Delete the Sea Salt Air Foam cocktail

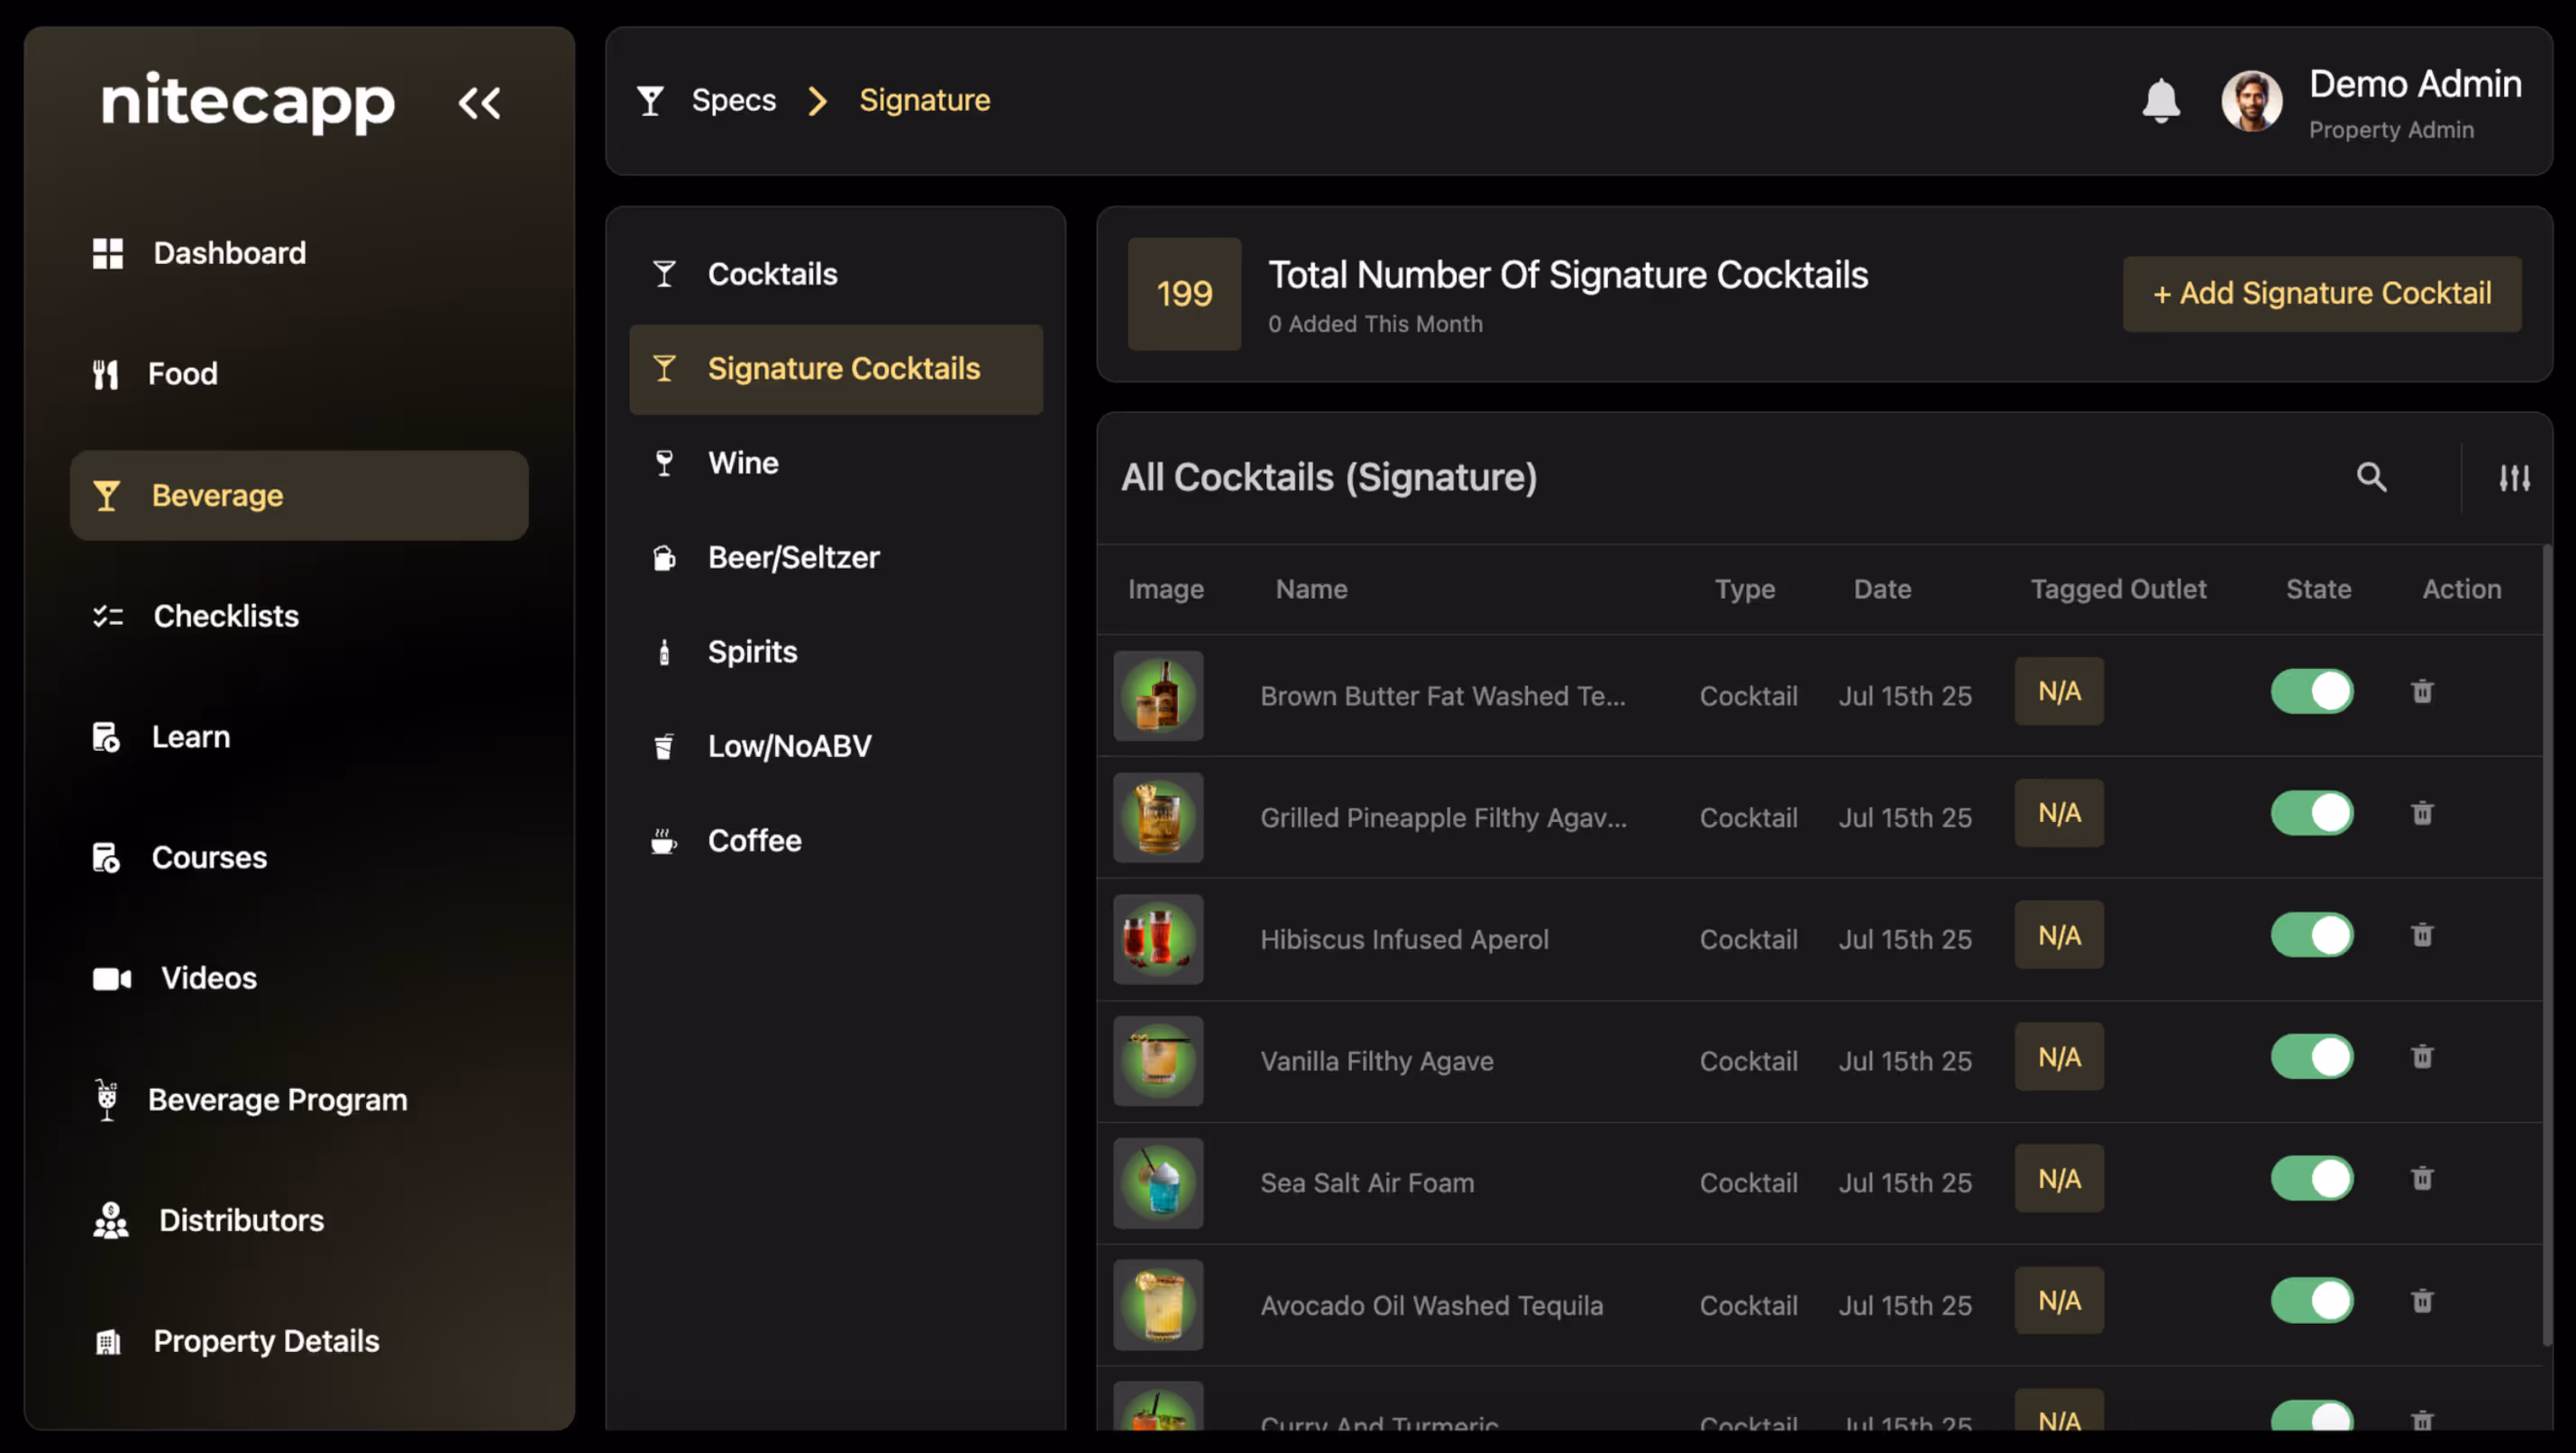click(2422, 1178)
